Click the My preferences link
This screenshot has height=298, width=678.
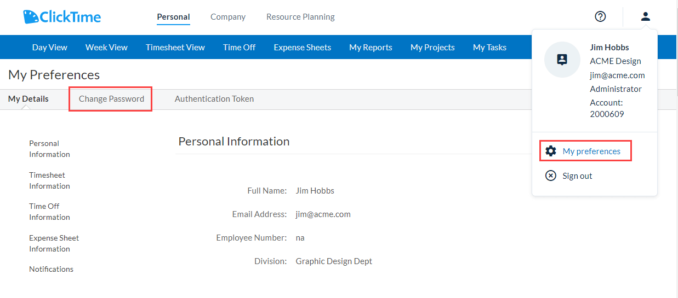[x=591, y=151]
